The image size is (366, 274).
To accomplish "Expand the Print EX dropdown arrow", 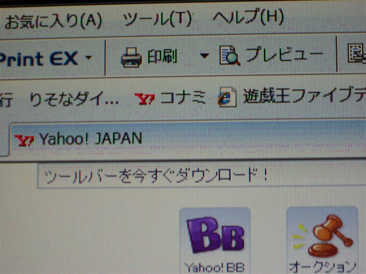I will click(x=89, y=57).
